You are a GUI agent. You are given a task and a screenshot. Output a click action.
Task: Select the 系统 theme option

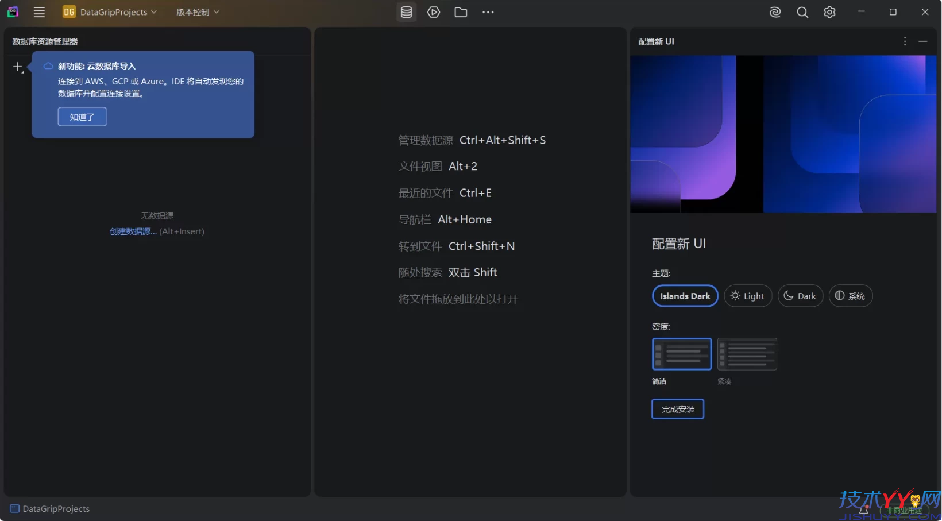click(x=851, y=296)
